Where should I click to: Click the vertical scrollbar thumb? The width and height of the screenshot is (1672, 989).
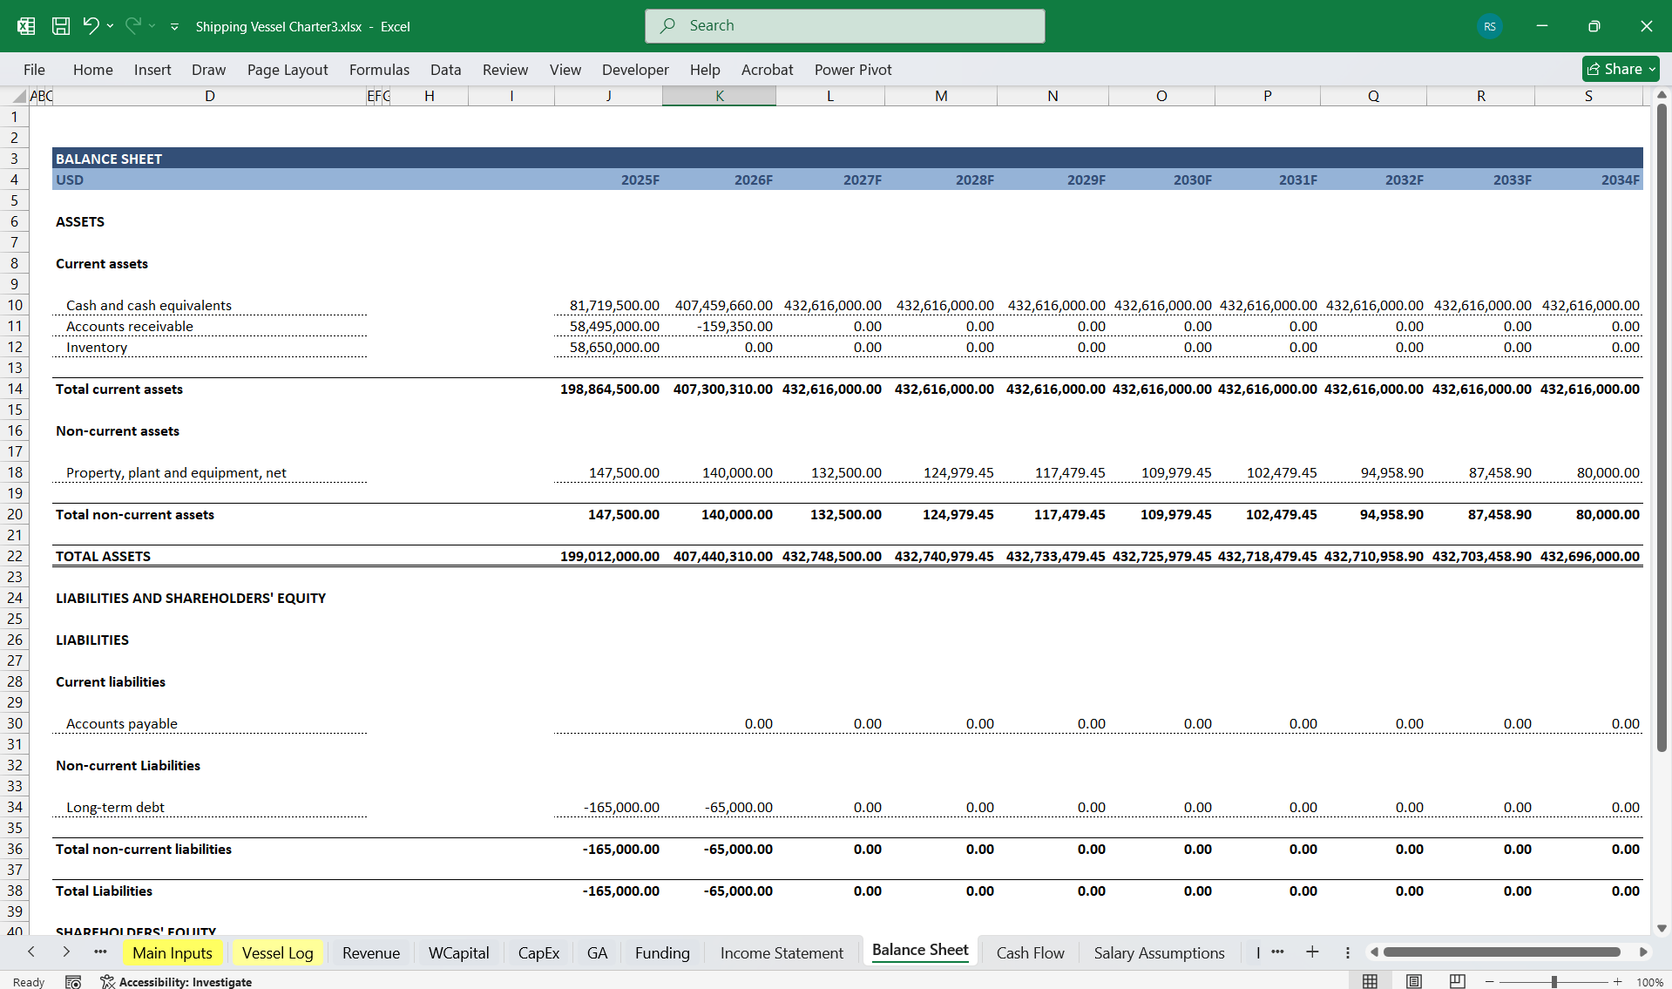[x=1662, y=427]
